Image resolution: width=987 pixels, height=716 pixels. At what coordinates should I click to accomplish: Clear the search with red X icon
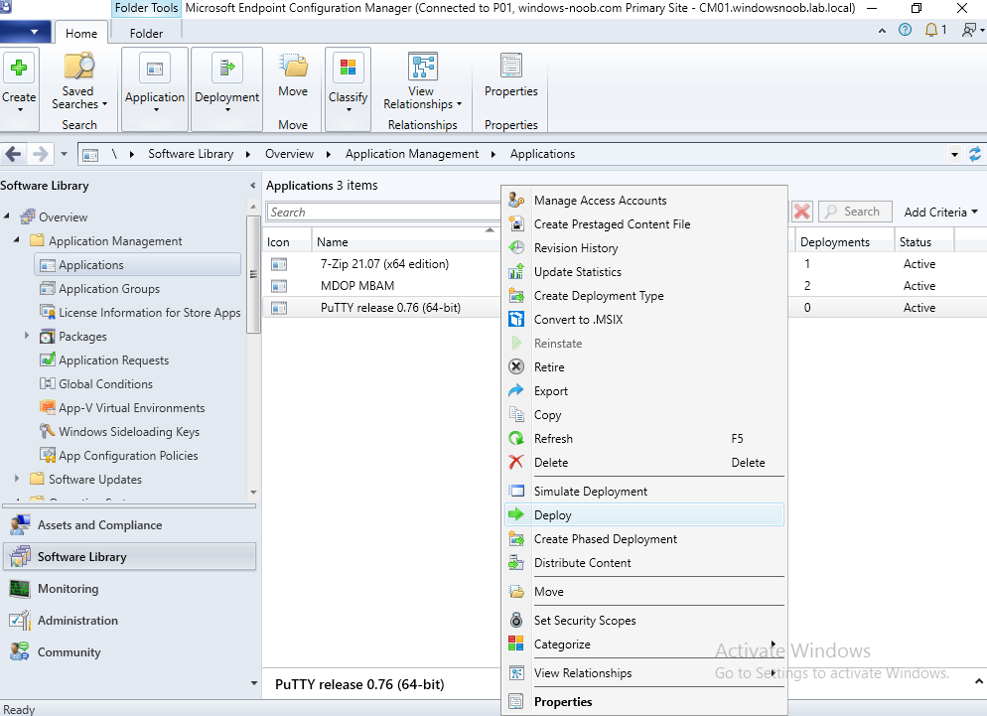(802, 212)
